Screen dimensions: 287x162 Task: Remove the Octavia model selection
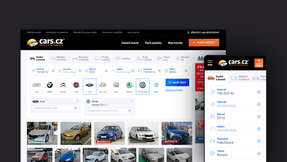click(x=108, y=105)
